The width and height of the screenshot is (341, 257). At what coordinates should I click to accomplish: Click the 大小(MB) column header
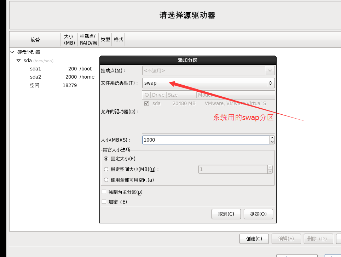69,40
